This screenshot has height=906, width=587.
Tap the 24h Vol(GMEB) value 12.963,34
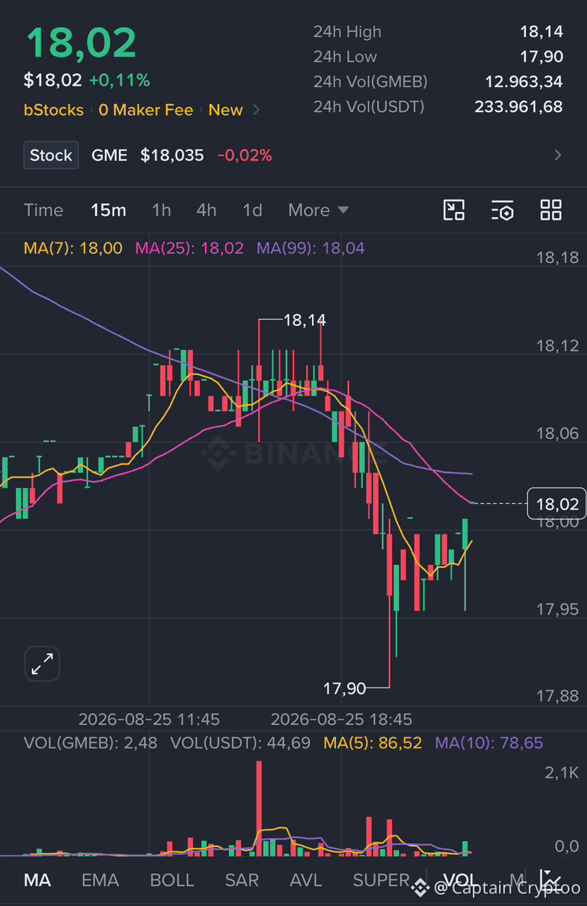(524, 82)
